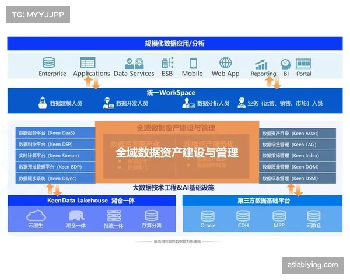This screenshot has width=350, height=280.
Task: Click the MPP database icon
Action: (279, 216)
